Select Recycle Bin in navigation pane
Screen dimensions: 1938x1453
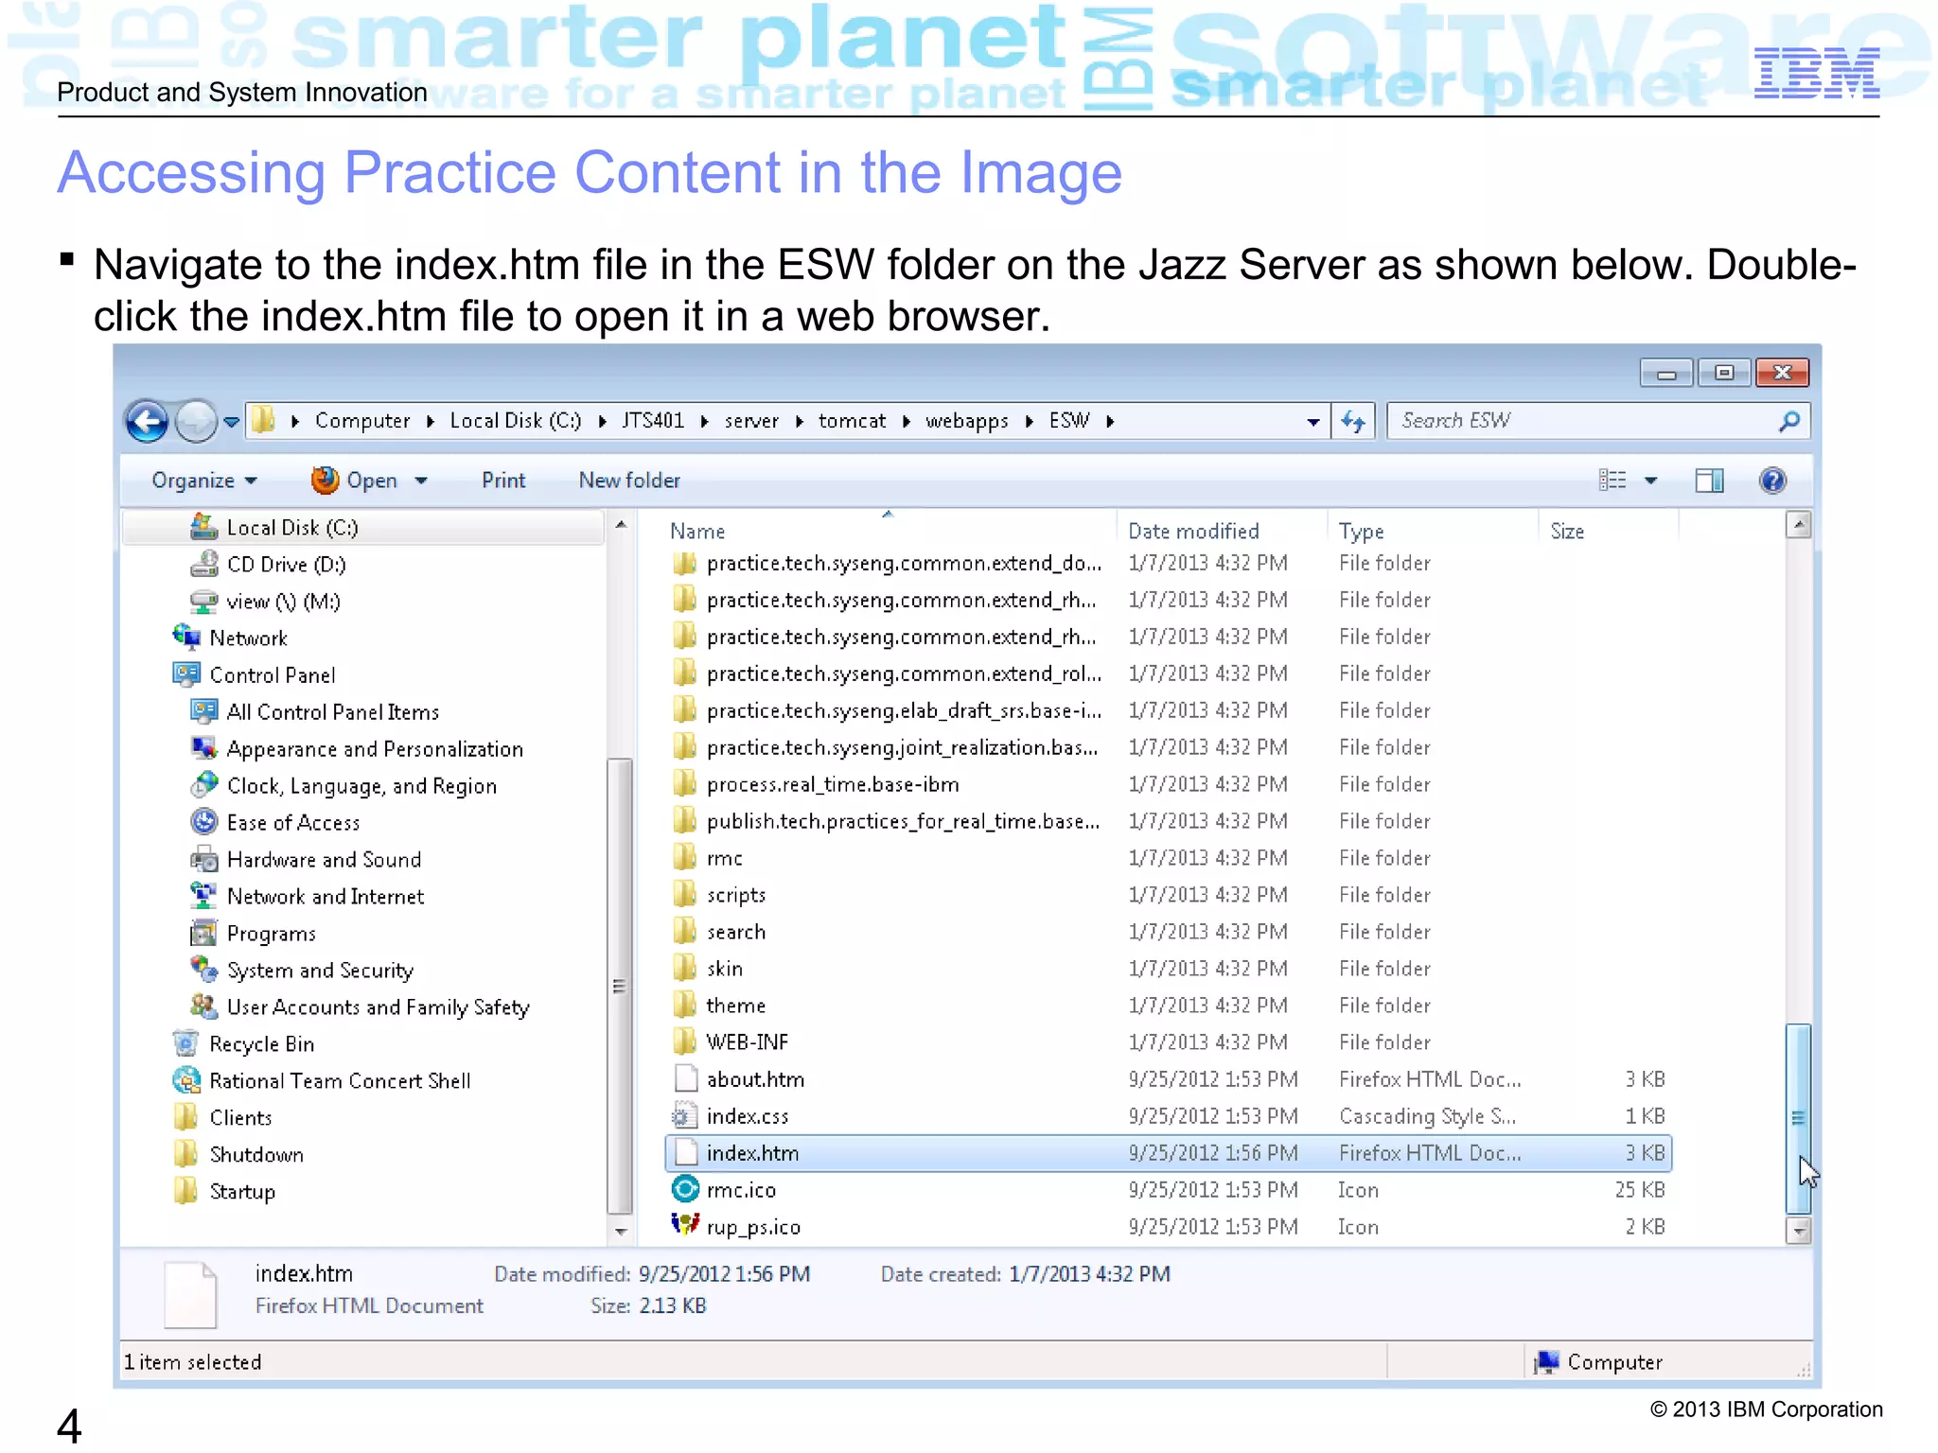(261, 1044)
